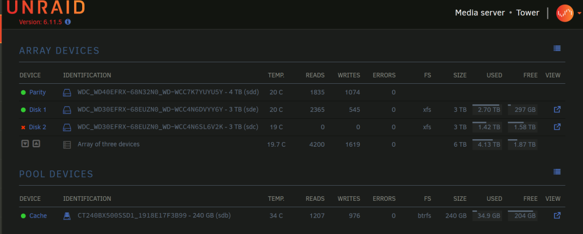
Task: Open the user avatar menu at top right
Action: pos(565,13)
